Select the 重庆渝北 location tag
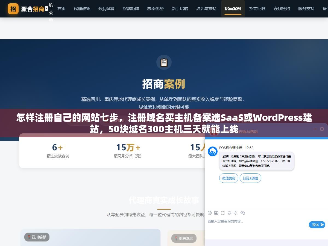Image resolution: width=328 pixels, height=246 pixels. 184,238
